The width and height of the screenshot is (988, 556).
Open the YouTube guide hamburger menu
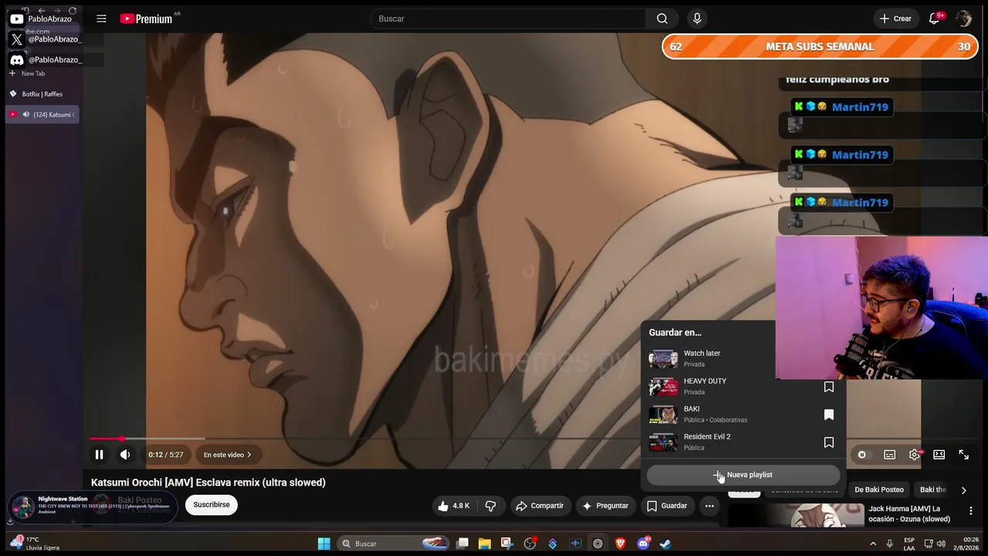coord(101,19)
